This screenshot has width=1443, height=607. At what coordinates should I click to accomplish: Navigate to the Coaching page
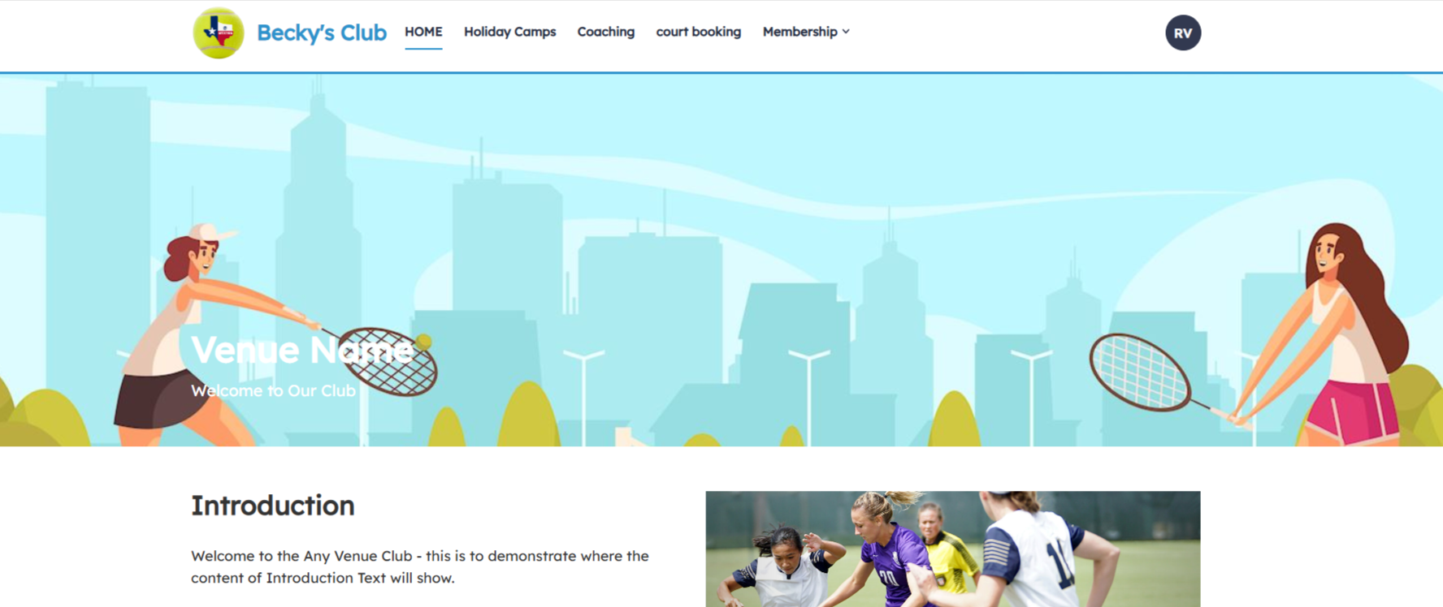pos(605,32)
